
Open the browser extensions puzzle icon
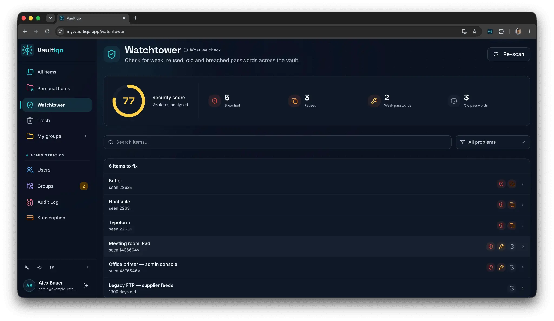(502, 31)
